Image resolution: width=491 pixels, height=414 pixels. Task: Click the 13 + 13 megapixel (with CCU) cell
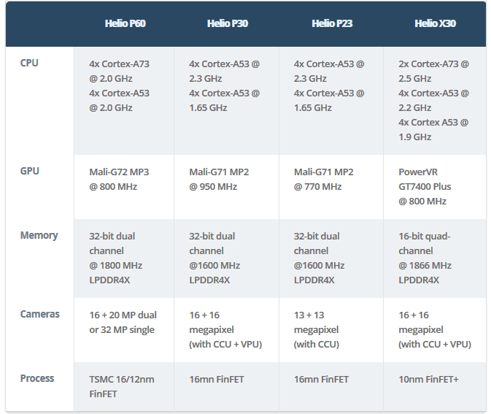coord(331,330)
